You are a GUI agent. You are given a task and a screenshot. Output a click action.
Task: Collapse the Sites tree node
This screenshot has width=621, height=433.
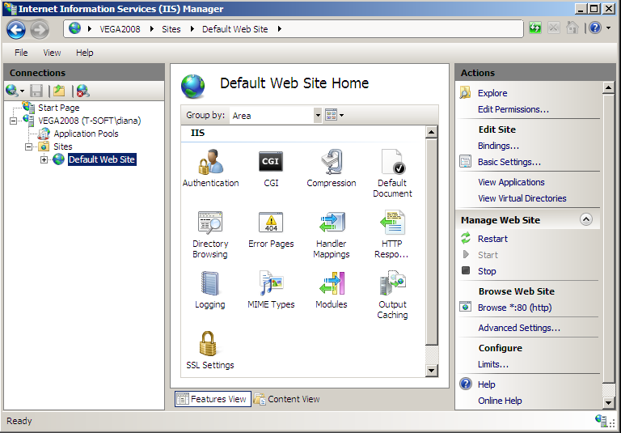click(30, 146)
